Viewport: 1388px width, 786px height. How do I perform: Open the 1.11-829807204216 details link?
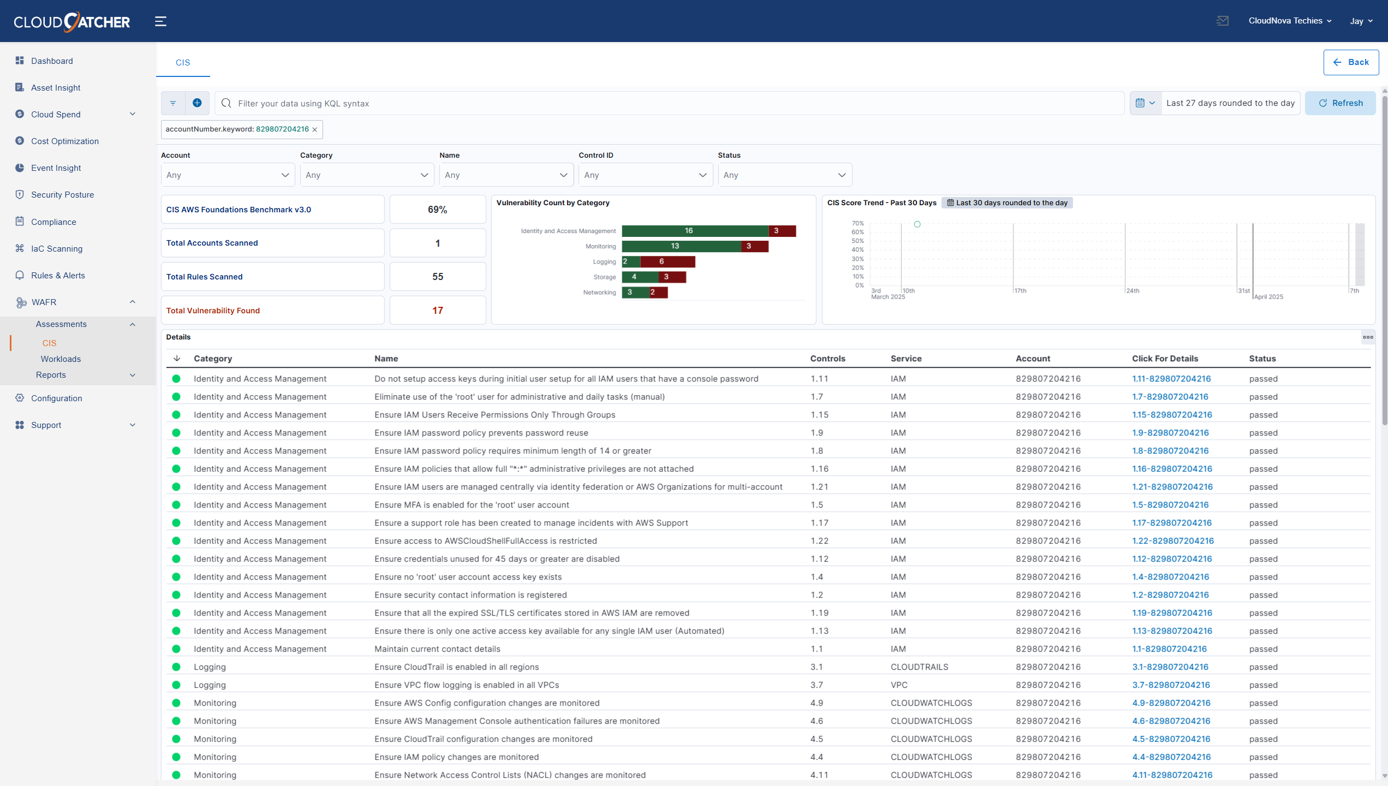pos(1171,379)
